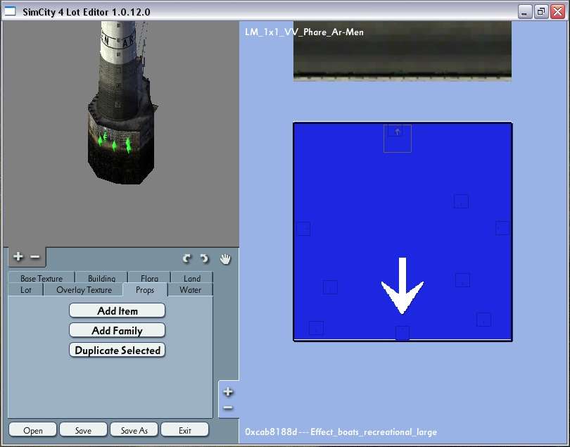Zoom out the 3D preview
The width and height of the screenshot is (570, 447).
35,257
